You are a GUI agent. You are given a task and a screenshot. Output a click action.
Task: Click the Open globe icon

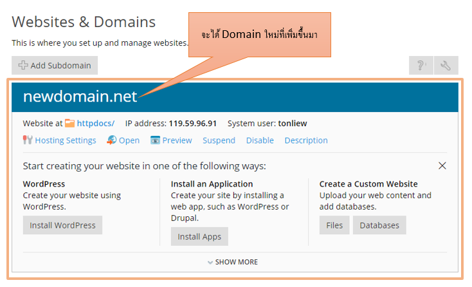coord(112,140)
